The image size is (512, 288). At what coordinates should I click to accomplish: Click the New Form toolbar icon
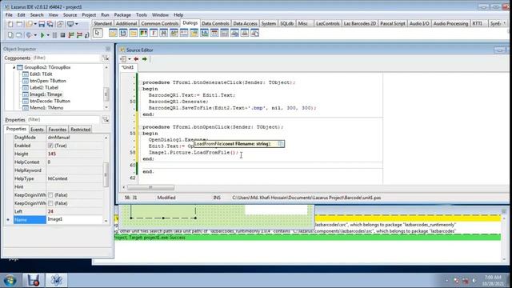point(19,24)
